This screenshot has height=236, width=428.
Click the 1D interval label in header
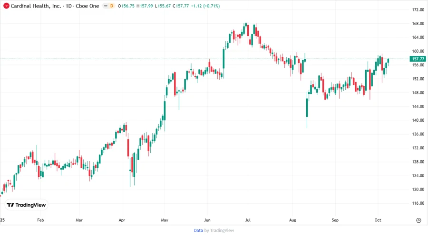[68, 6]
